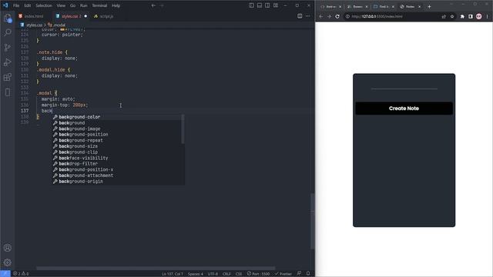Close the Notes browser tab
This screenshot has height=277, width=493.
tap(419, 7)
